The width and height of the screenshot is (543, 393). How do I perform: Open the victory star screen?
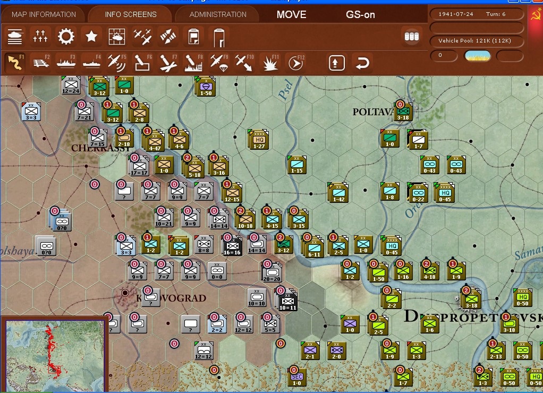point(91,36)
